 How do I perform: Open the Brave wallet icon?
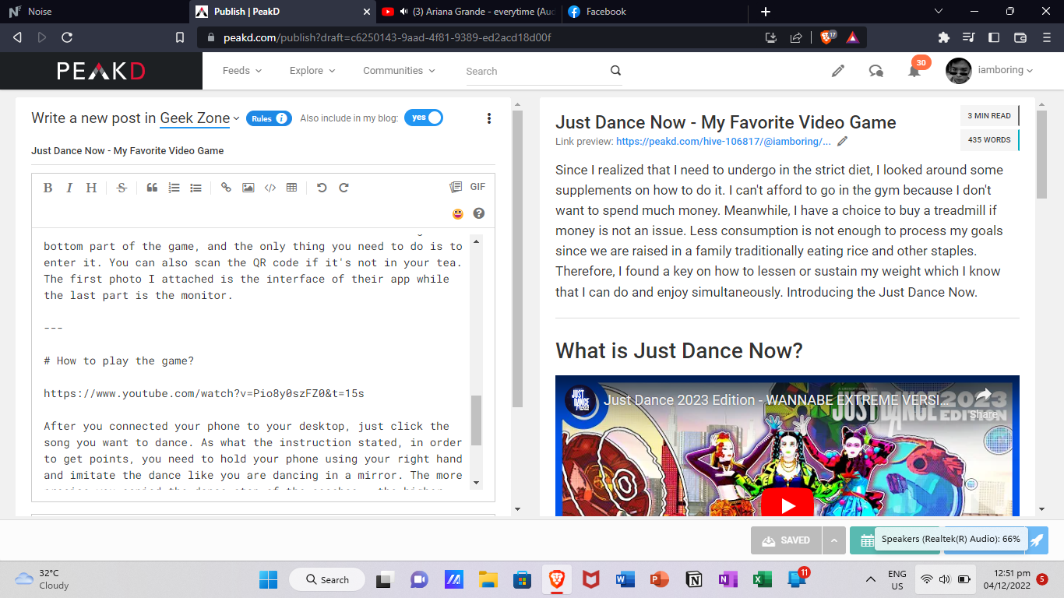click(x=1020, y=37)
